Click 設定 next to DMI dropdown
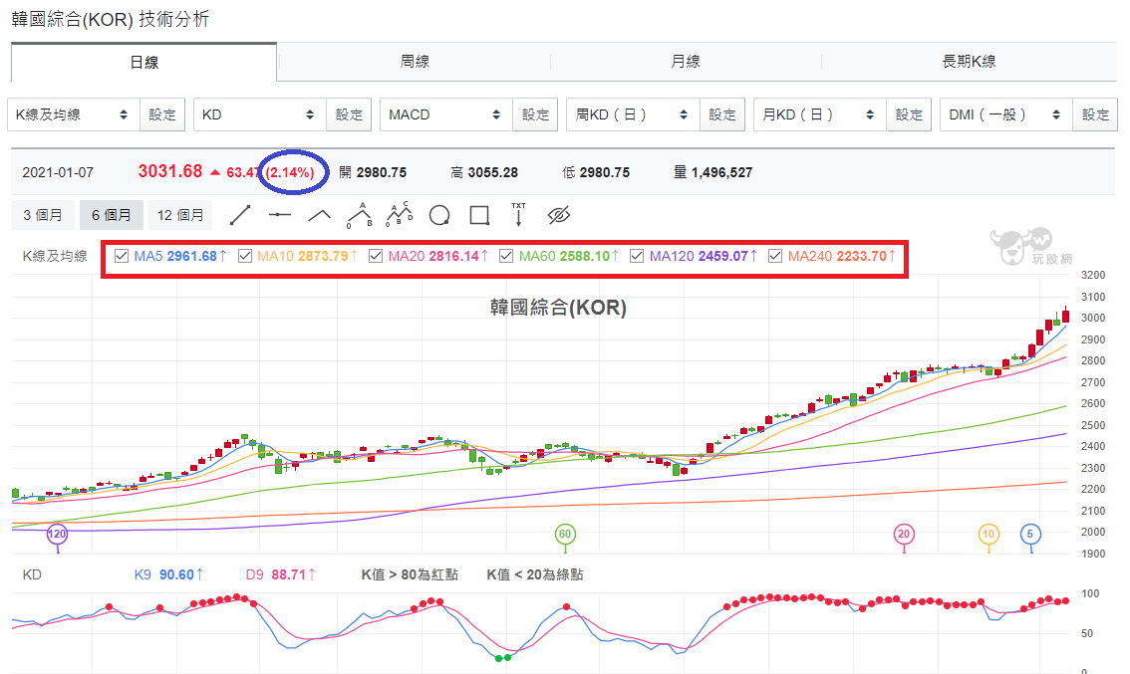The width and height of the screenshot is (1130, 674). point(1095,114)
